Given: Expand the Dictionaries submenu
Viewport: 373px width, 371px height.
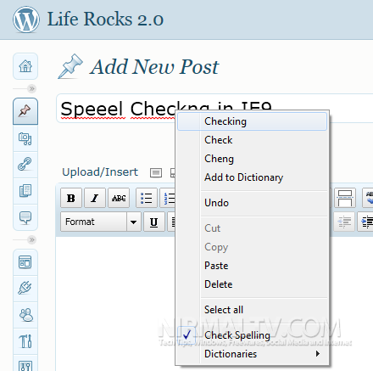Looking at the screenshot, I should 252,354.
